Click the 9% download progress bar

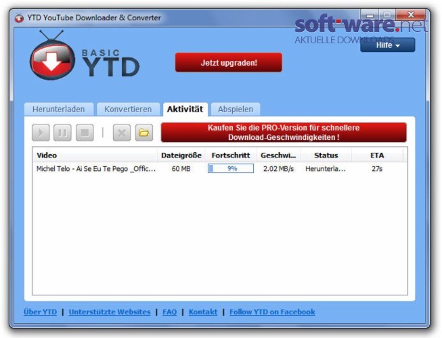pyautogui.click(x=231, y=168)
